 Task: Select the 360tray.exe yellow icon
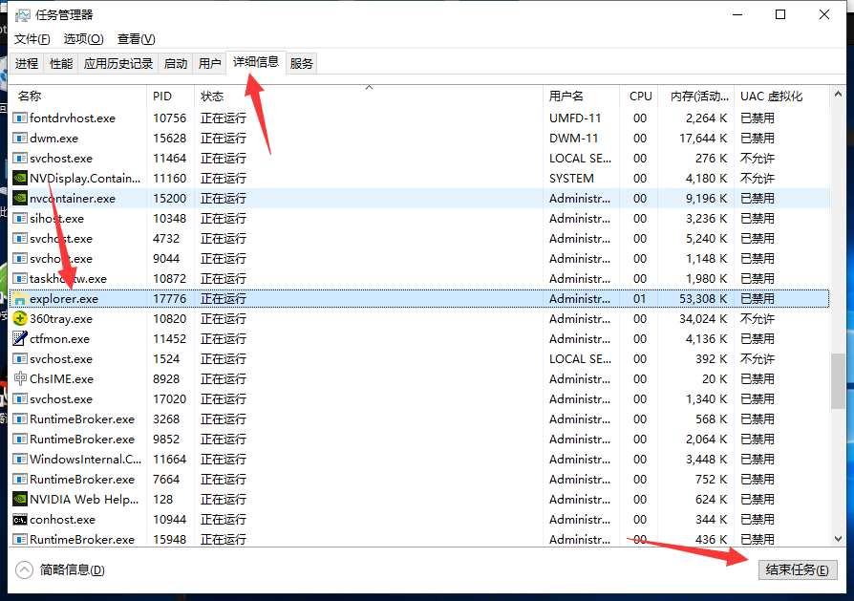(x=20, y=319)
